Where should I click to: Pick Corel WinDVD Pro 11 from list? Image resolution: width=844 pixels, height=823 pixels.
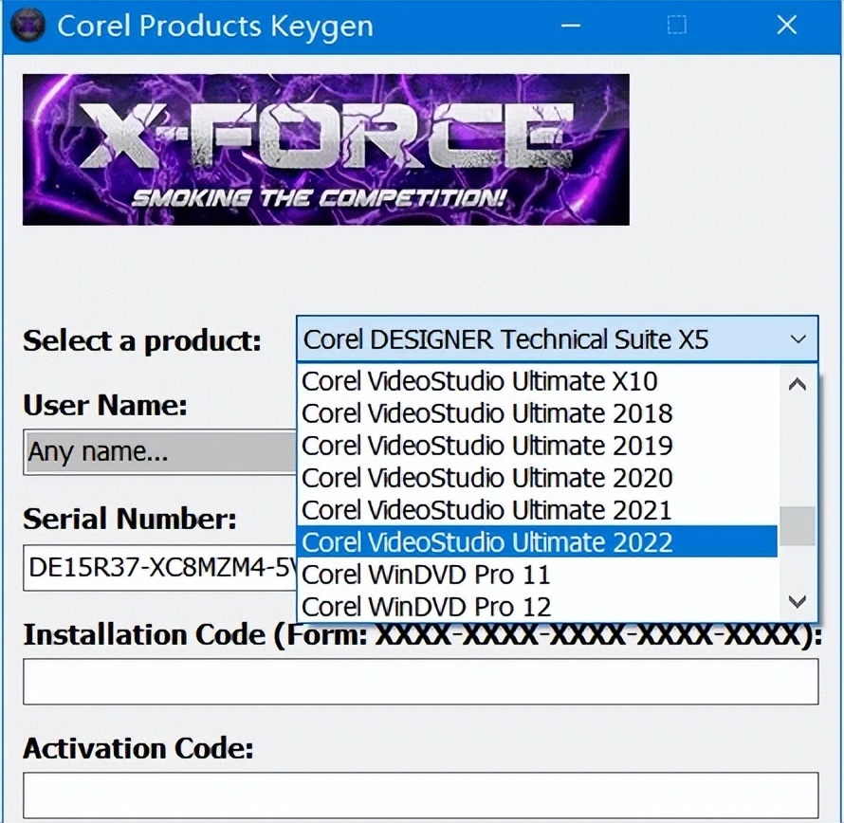coord(425,576)
